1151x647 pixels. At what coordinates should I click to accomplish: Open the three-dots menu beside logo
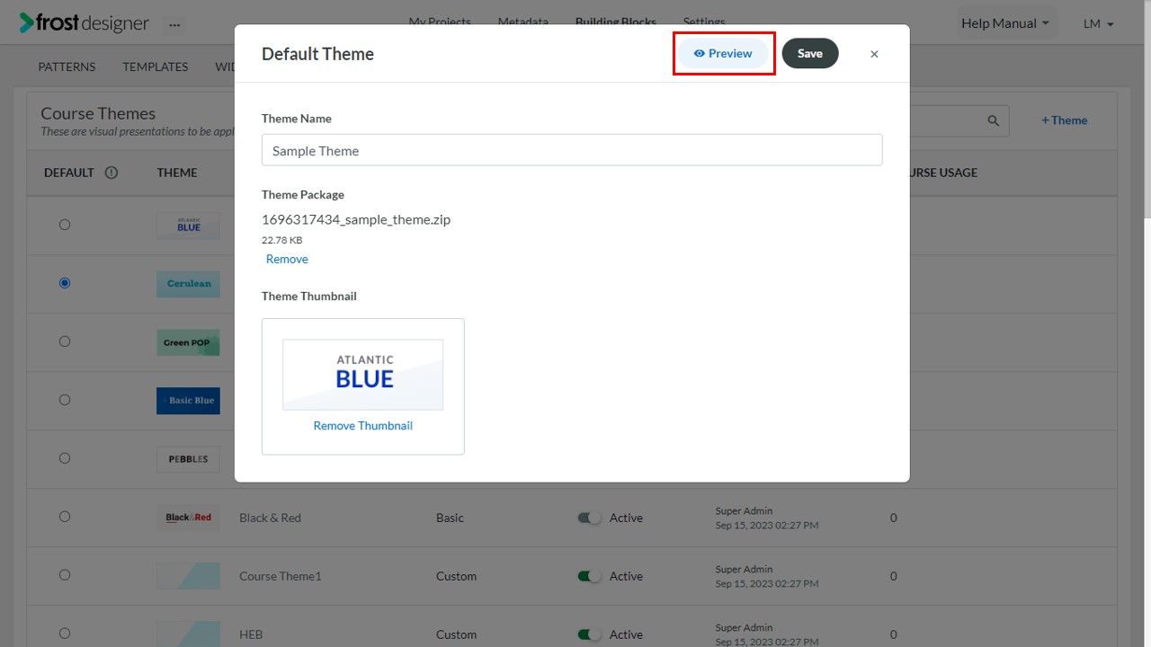coord(174,24)
